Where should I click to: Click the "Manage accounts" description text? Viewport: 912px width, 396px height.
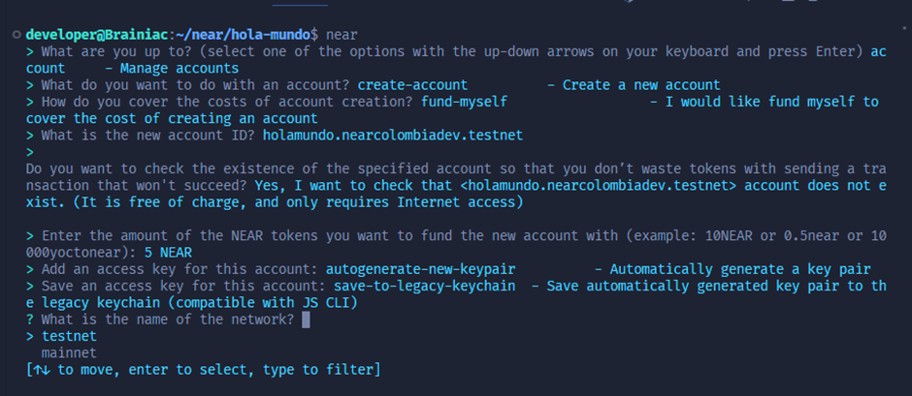click(x=179, y=69)
